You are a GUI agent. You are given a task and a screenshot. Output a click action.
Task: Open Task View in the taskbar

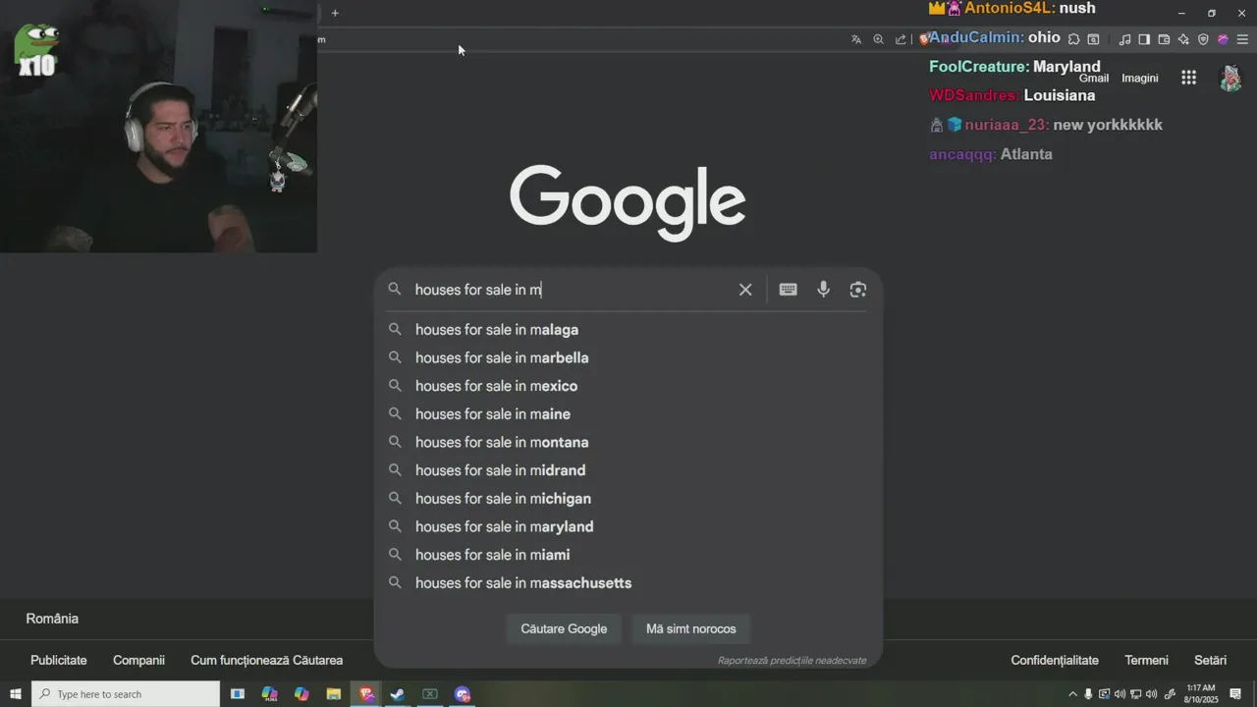pyautogui.click(x=238, y=694)
